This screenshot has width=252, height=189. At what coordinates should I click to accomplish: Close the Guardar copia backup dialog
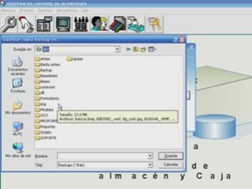[x=182, y=40]
